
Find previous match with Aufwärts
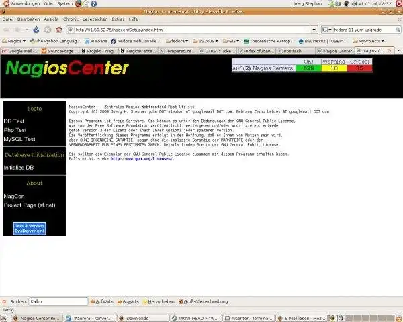click(x=102, y=301)
